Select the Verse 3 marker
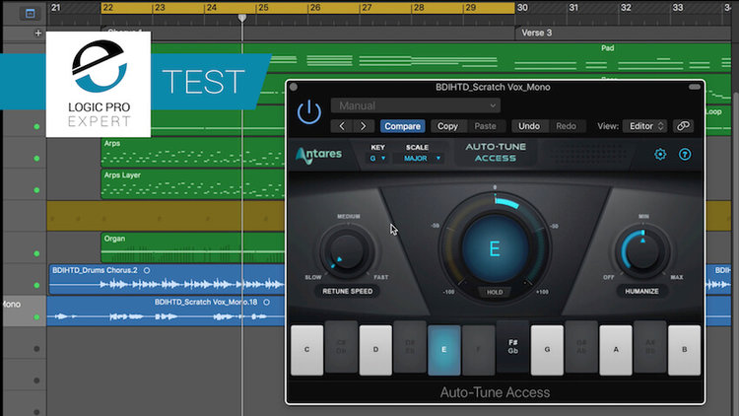The height and width of the screenshot is (416, 739). [536, 33]
